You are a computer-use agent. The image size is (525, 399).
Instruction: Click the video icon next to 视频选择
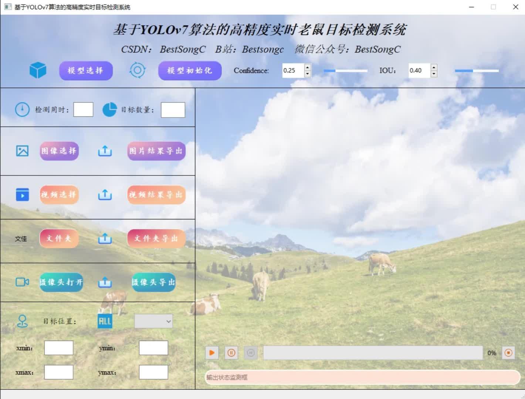click(22, 195)
